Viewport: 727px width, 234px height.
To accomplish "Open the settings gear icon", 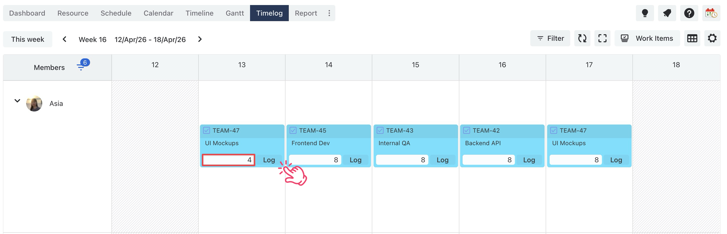I will point(712,38).
